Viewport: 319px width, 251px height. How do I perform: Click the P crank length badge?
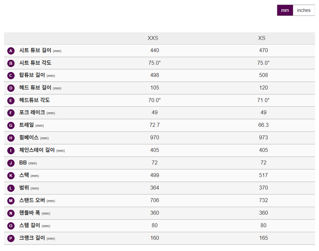coord(11,238)
